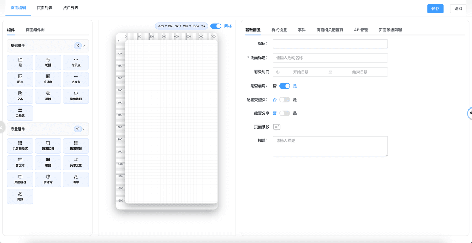This screenshot has height=243, width=472.
Task: Switch to the 样式设置 tab
Action: [279, 30]
